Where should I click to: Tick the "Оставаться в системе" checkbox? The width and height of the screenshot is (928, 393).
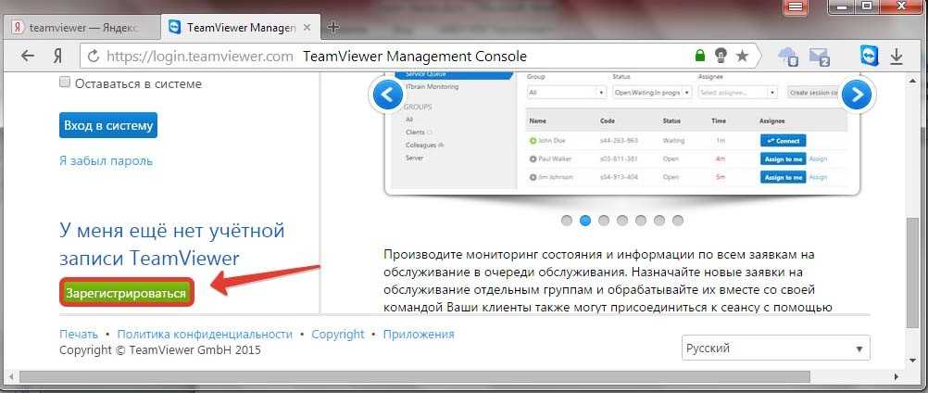[x=65, y=82]
